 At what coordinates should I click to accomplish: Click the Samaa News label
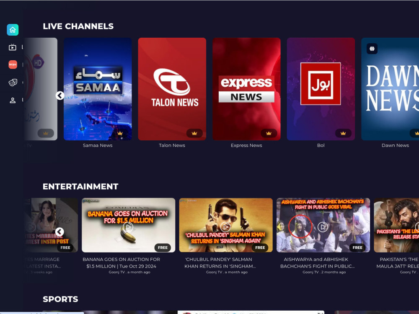[x=98, y=145]
